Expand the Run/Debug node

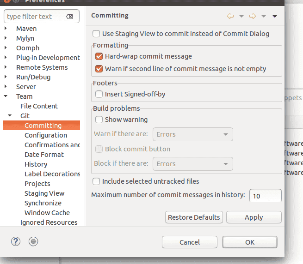[6, 77]
